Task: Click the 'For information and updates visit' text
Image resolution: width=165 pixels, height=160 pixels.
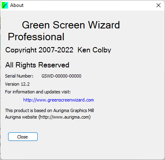Action: click(x=38, y=92)
